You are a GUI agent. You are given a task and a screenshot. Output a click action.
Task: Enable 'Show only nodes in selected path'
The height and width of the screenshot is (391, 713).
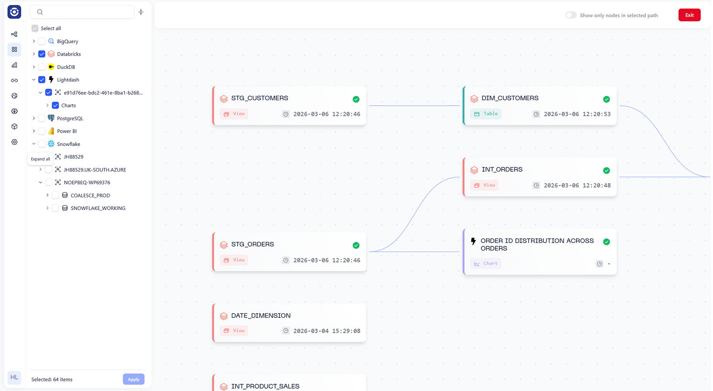(x=571, y=15)
